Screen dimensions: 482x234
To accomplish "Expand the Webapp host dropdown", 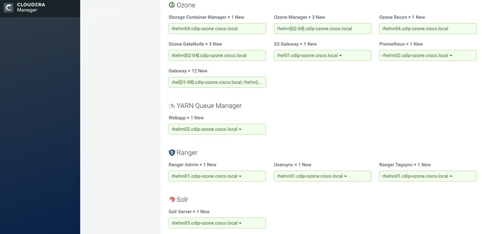I will coord(217,129).
